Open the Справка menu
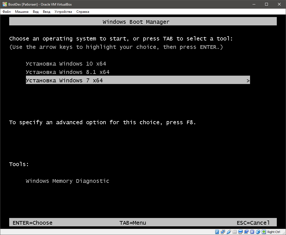The width and height of the screenshot is (286, 235). [x=83, y=12]
